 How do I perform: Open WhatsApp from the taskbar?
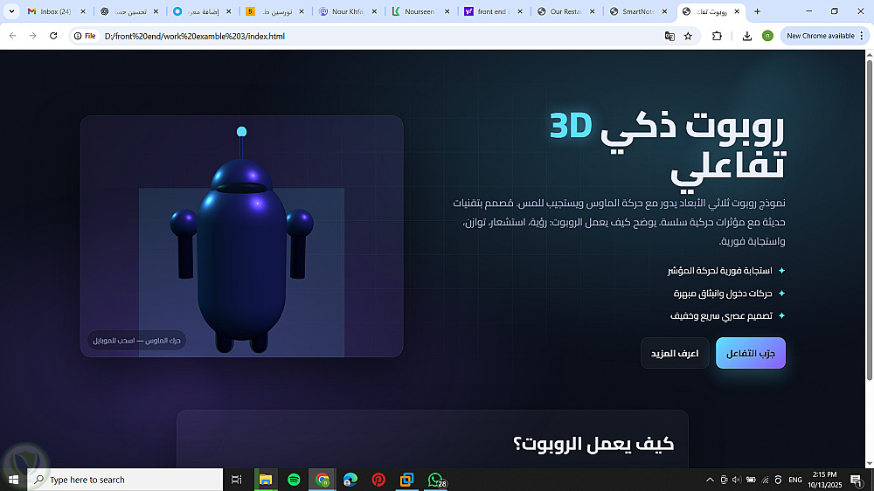point(436,480)
